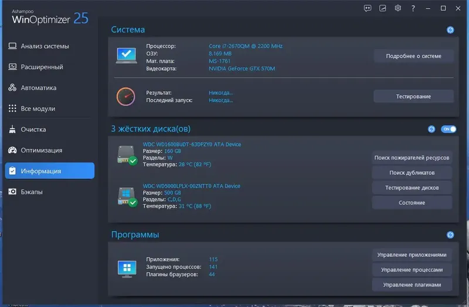The image size is (469, 307).
Task: Select Информация sidebar item
Action: coord(50,171)
